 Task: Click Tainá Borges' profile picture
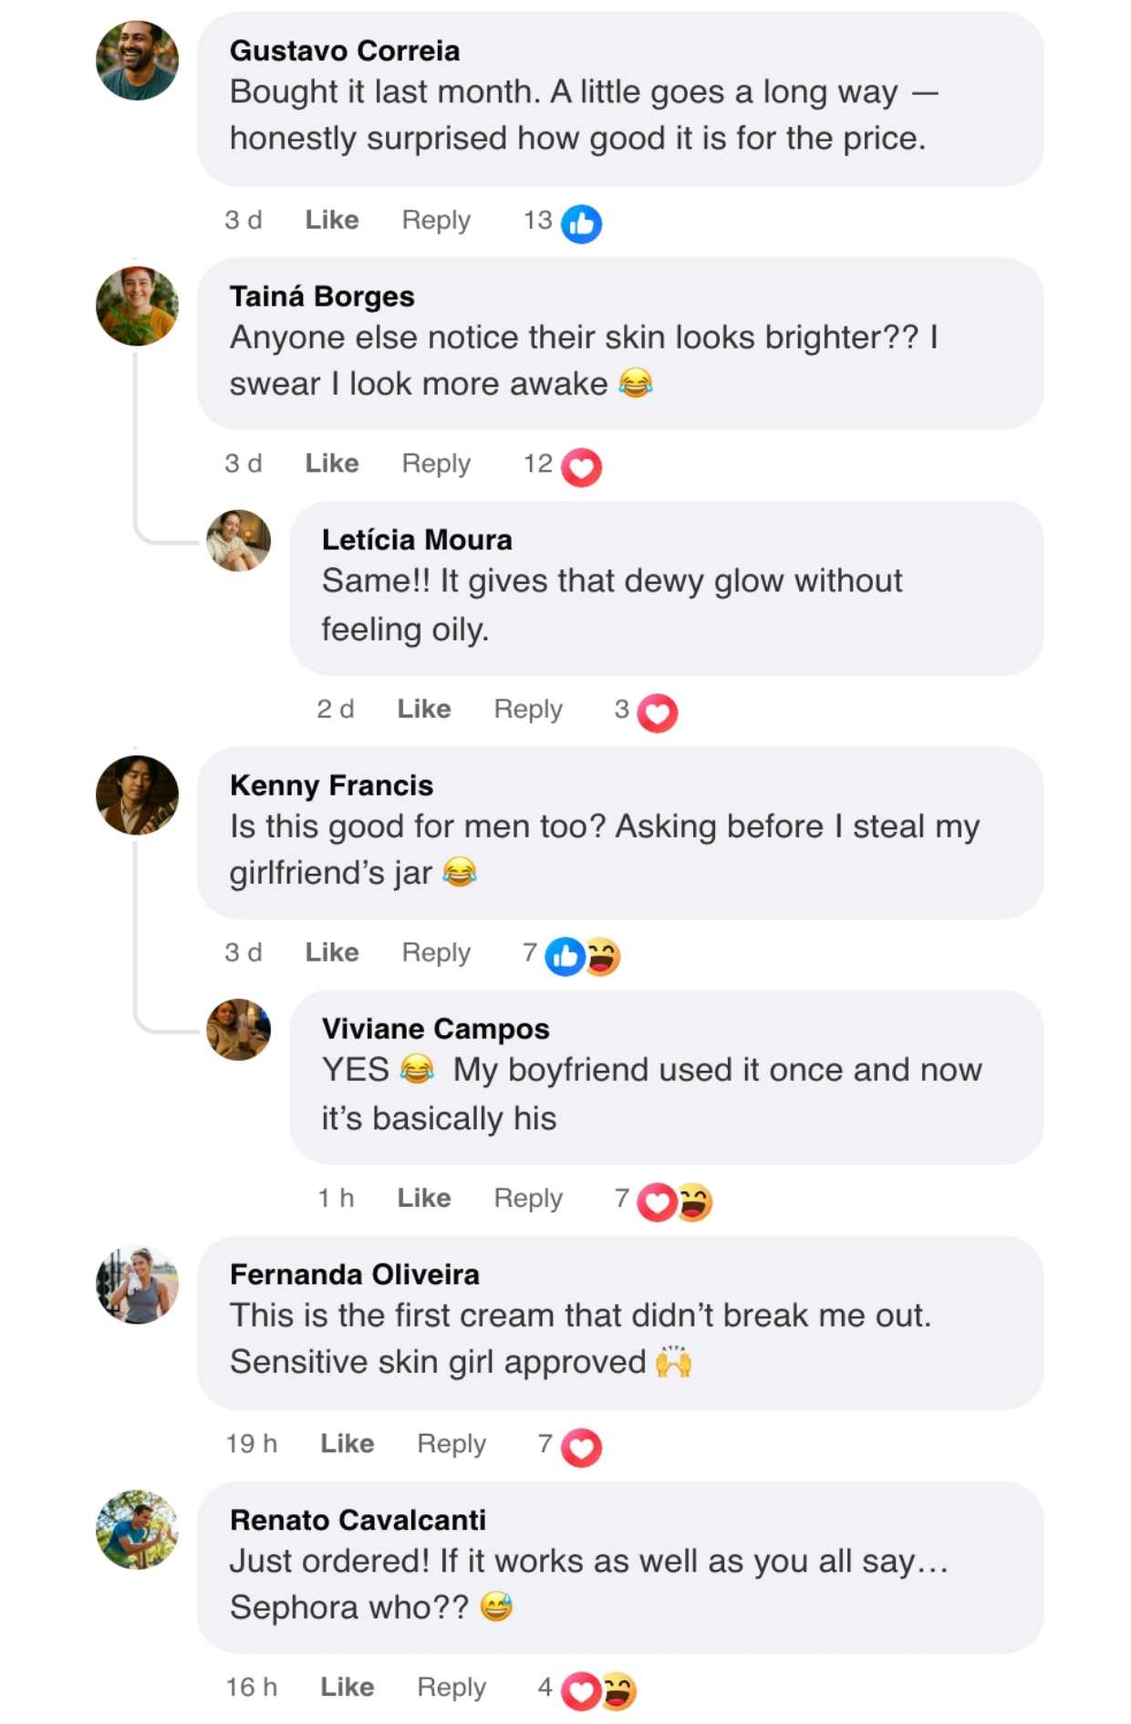[x=138, y=306]
